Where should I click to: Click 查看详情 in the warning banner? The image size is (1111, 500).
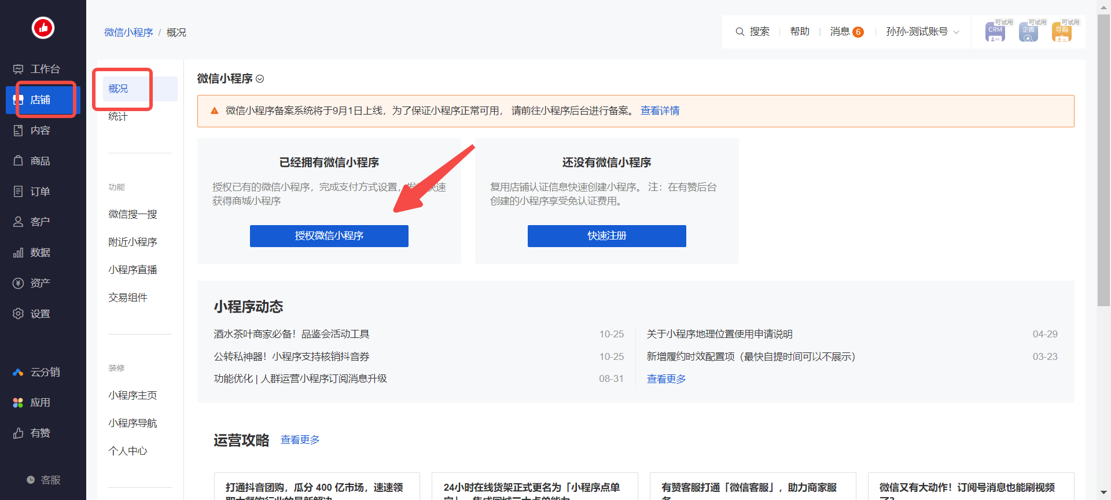(660, 111)
